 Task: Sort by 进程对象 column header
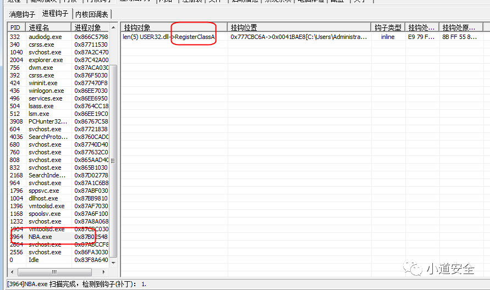(x=90, y=27)
